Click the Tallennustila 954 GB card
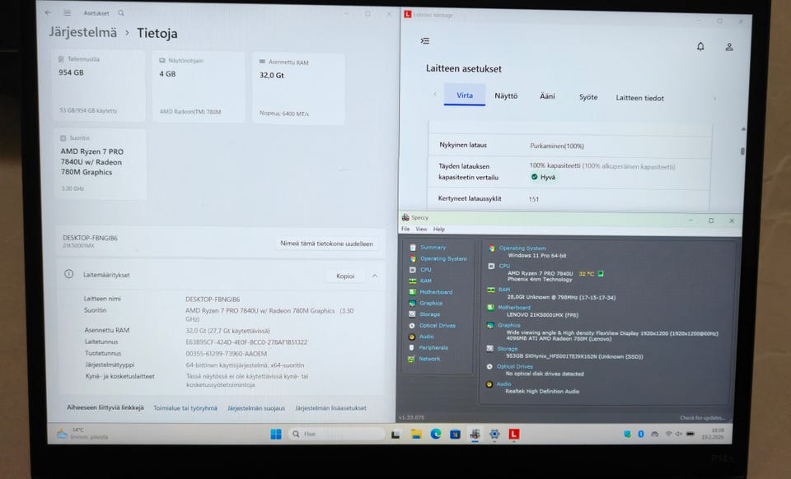This screenshot has height=479, width=791. coord(99,85)
